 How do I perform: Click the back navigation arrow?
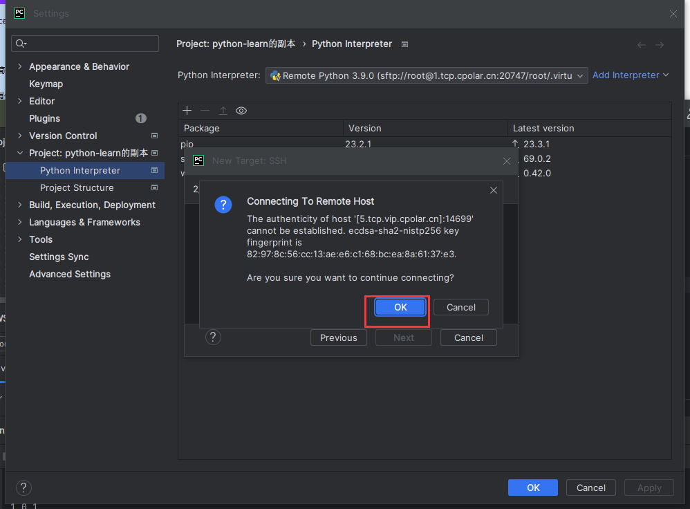642,44
